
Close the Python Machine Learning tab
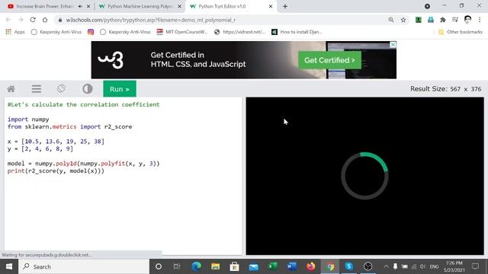pos(179,6)
